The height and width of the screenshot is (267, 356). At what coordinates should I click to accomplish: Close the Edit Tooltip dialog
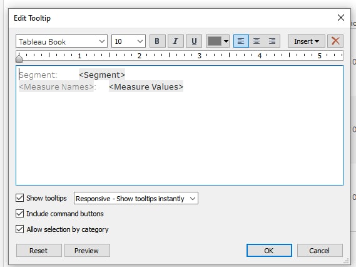(x=341, y=18)
